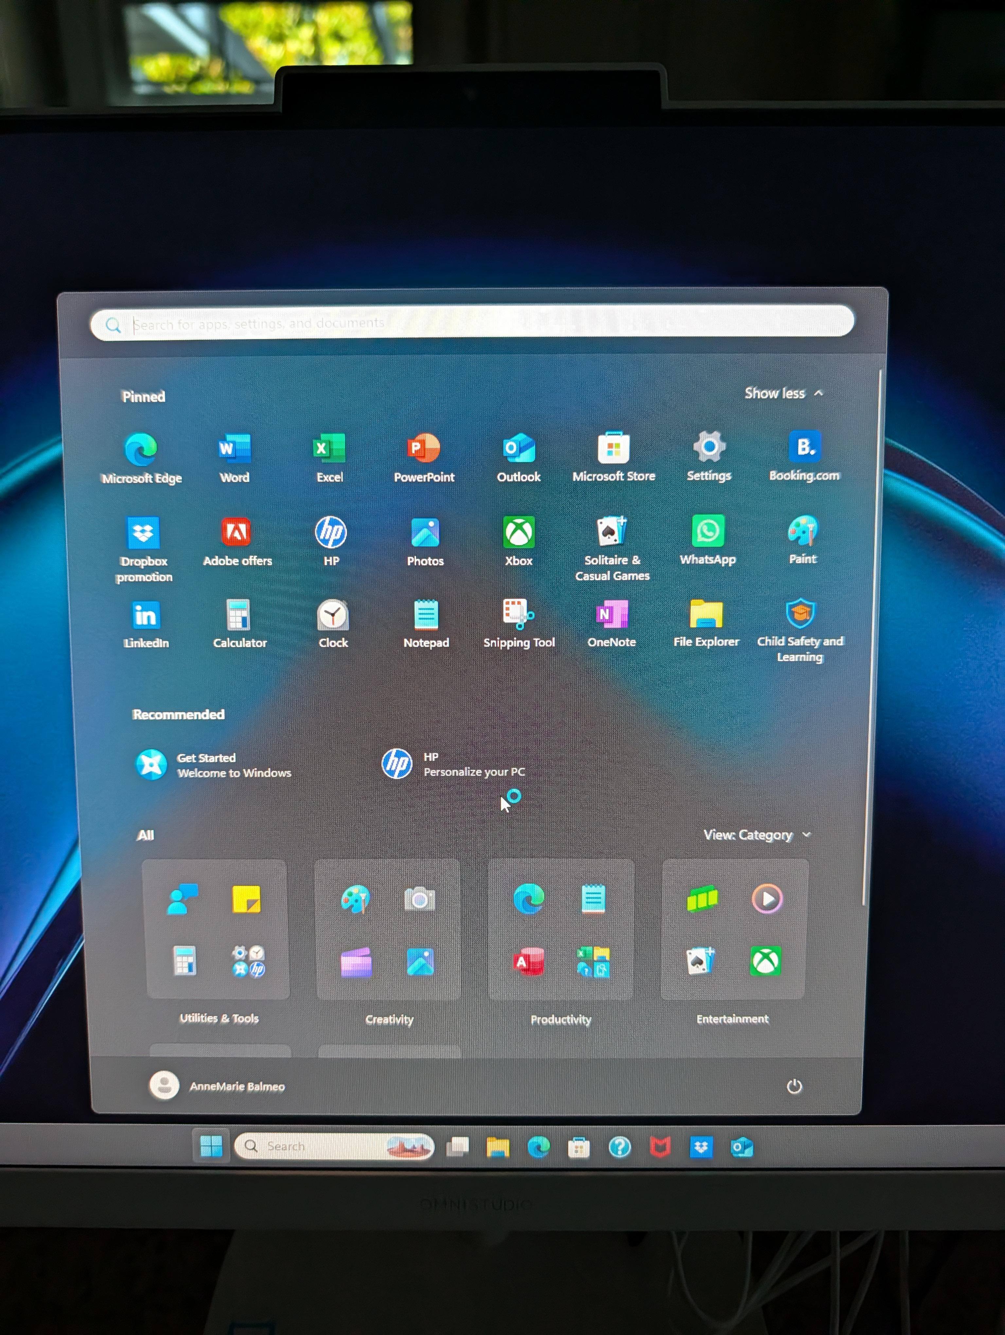
Task: Click the Windows Start button on taskbar
Action: (x=211, y=1145)
